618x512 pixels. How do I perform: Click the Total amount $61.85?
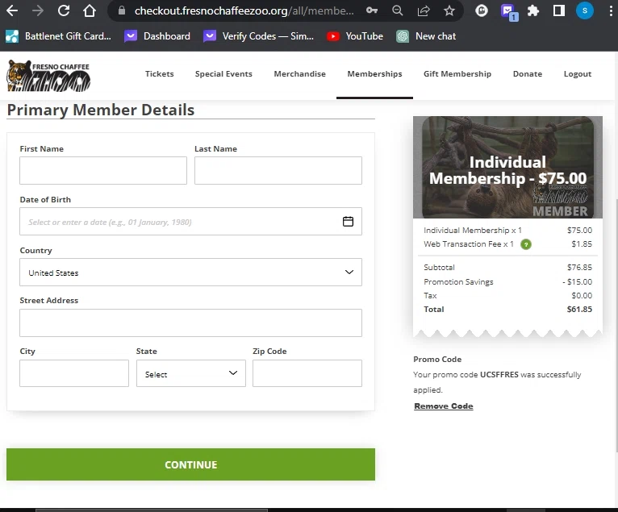tap(579, 310)
